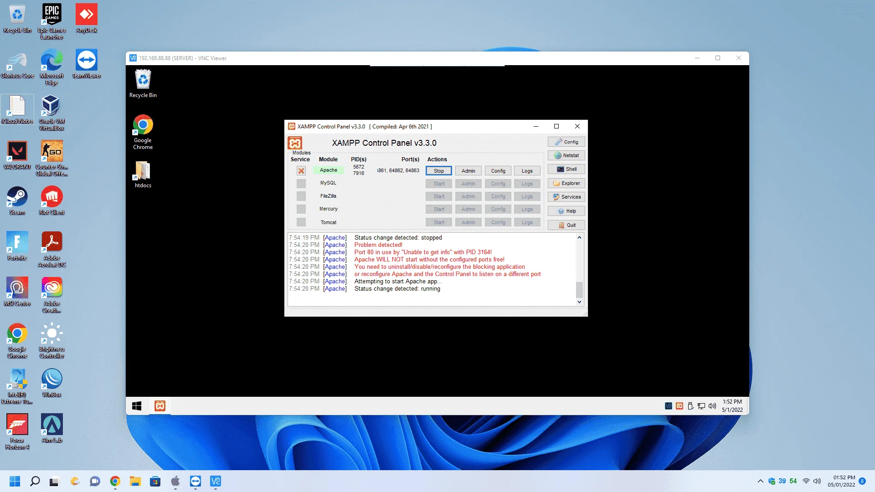Select Adobe Creative Cloud desktop icon
Screen dimensions: 875x492
(51, 295)
